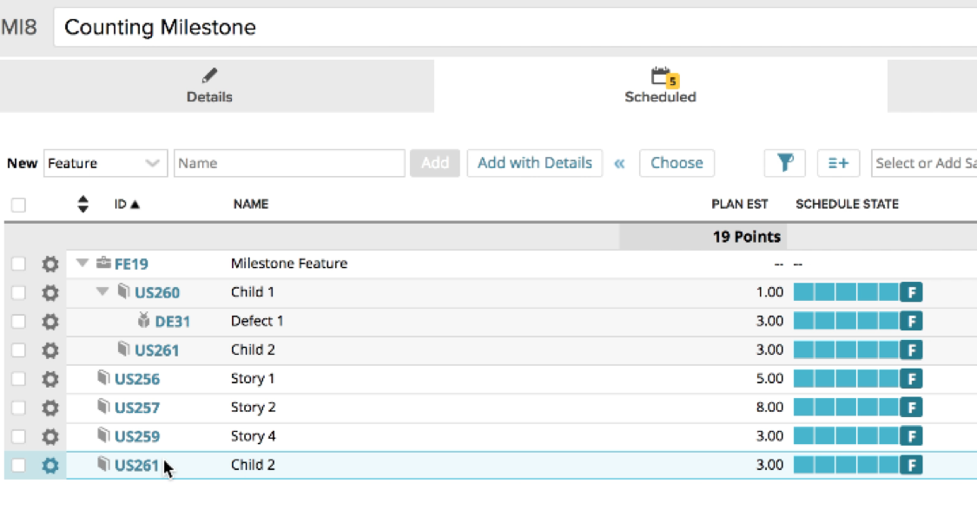
Task: Click the F state on Story 1
Action: coord(910,379)
